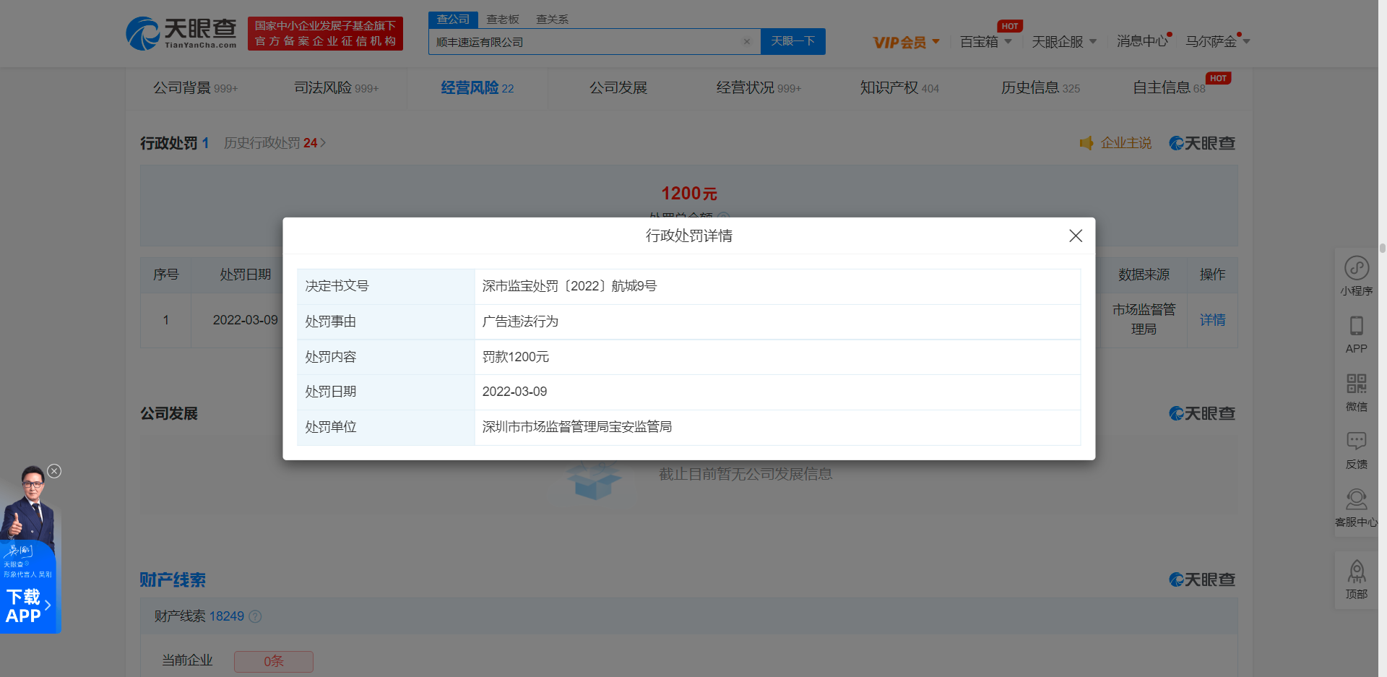Image resolution: width=1387 pixels, height=677 pixels.
Task: Open 客服中心 customer service icon
Action: pos(1356,500)
